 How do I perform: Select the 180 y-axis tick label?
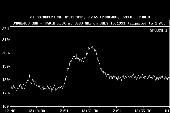point(5,80)
